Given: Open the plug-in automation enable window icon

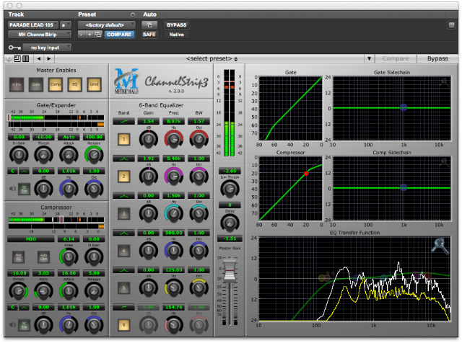Looking at the screenshot, I should (x=149, y=25).
